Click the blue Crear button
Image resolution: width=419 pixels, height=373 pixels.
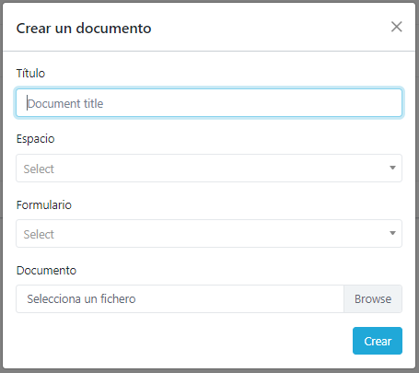[378, 341]
